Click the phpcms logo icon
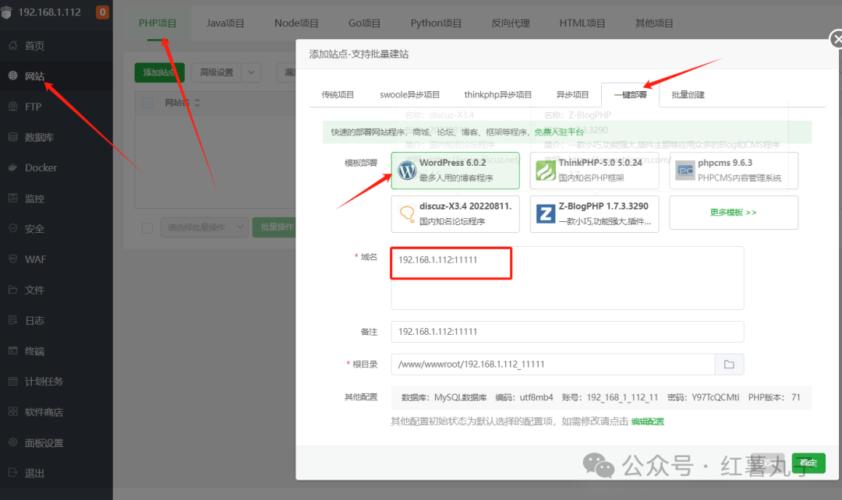Image resolution: width=842 pixels, height=500 pixels. [x=685, y=171]
